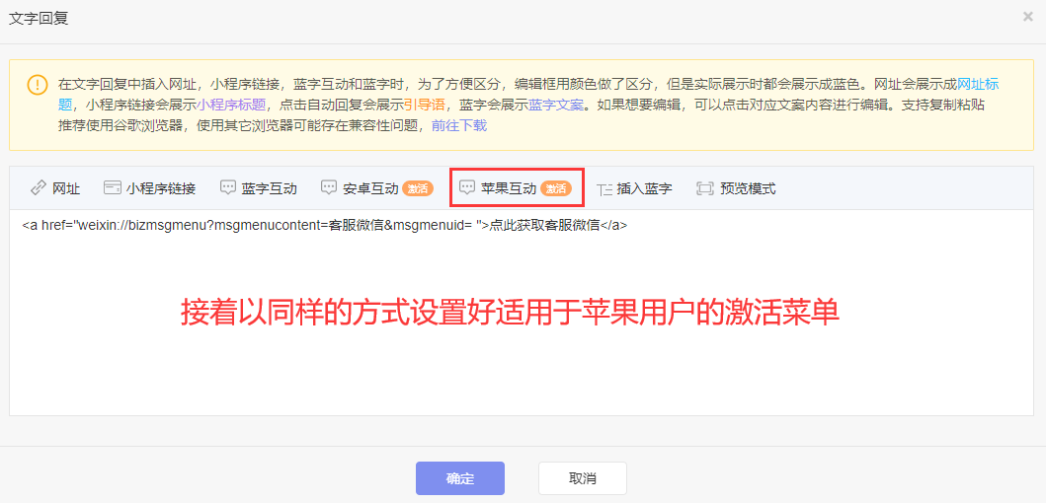Click the 蓝字文案 blue link text
Image resolution: width=1046 pixels, height=503 pixels.
pyautogui.click(x=556, y=106)
